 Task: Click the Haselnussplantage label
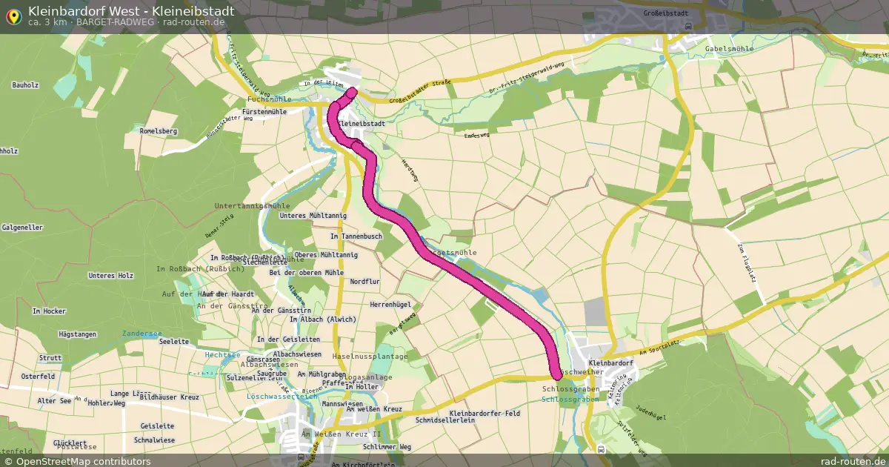tap(370, 357)
